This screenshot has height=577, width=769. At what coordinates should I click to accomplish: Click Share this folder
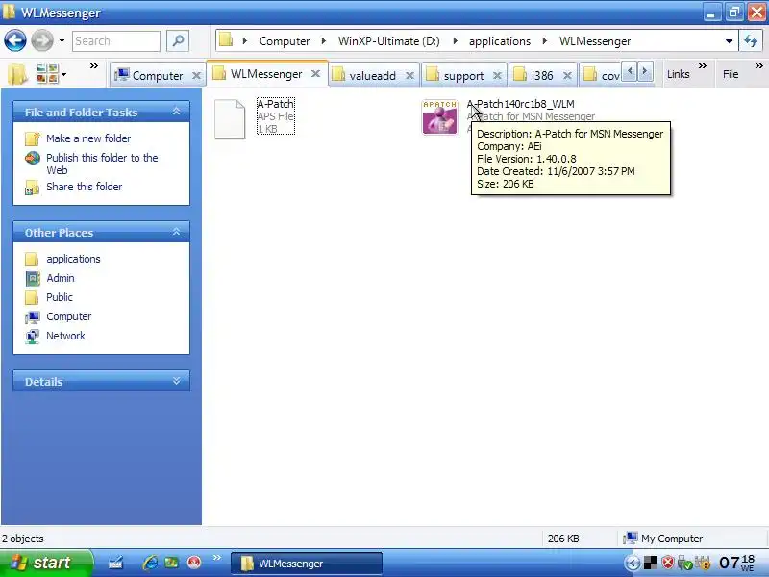[84, 187]
